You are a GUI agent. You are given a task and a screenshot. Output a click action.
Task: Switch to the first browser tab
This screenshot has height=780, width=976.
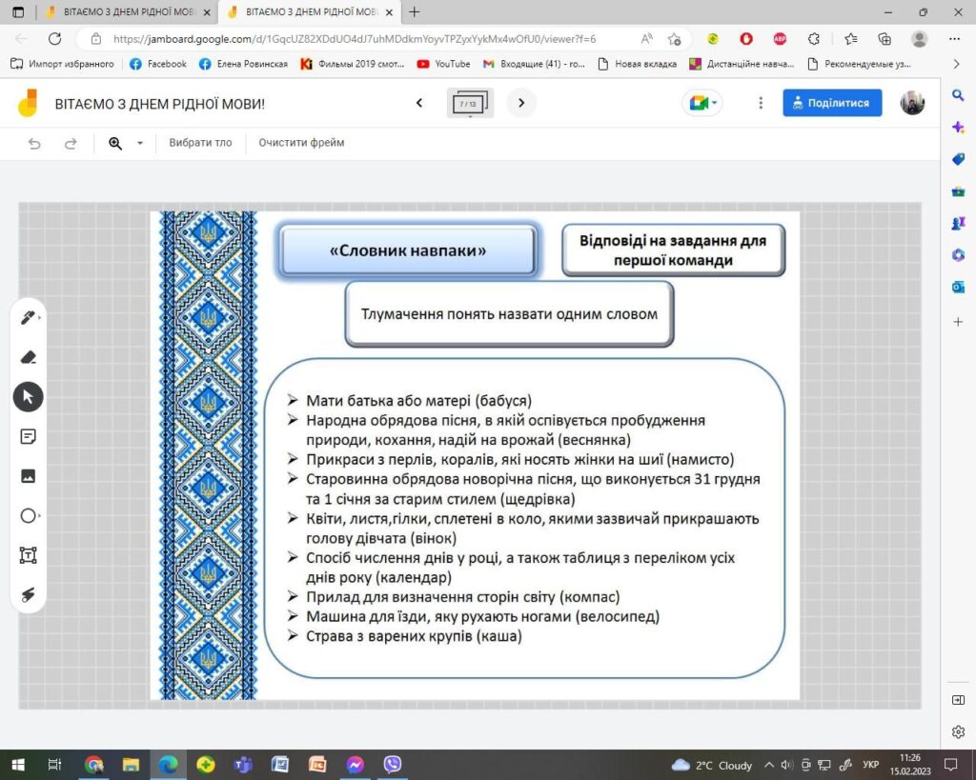129,11
